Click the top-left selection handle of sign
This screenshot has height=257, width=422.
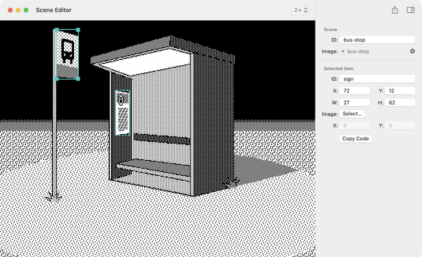tap(56, 30)
